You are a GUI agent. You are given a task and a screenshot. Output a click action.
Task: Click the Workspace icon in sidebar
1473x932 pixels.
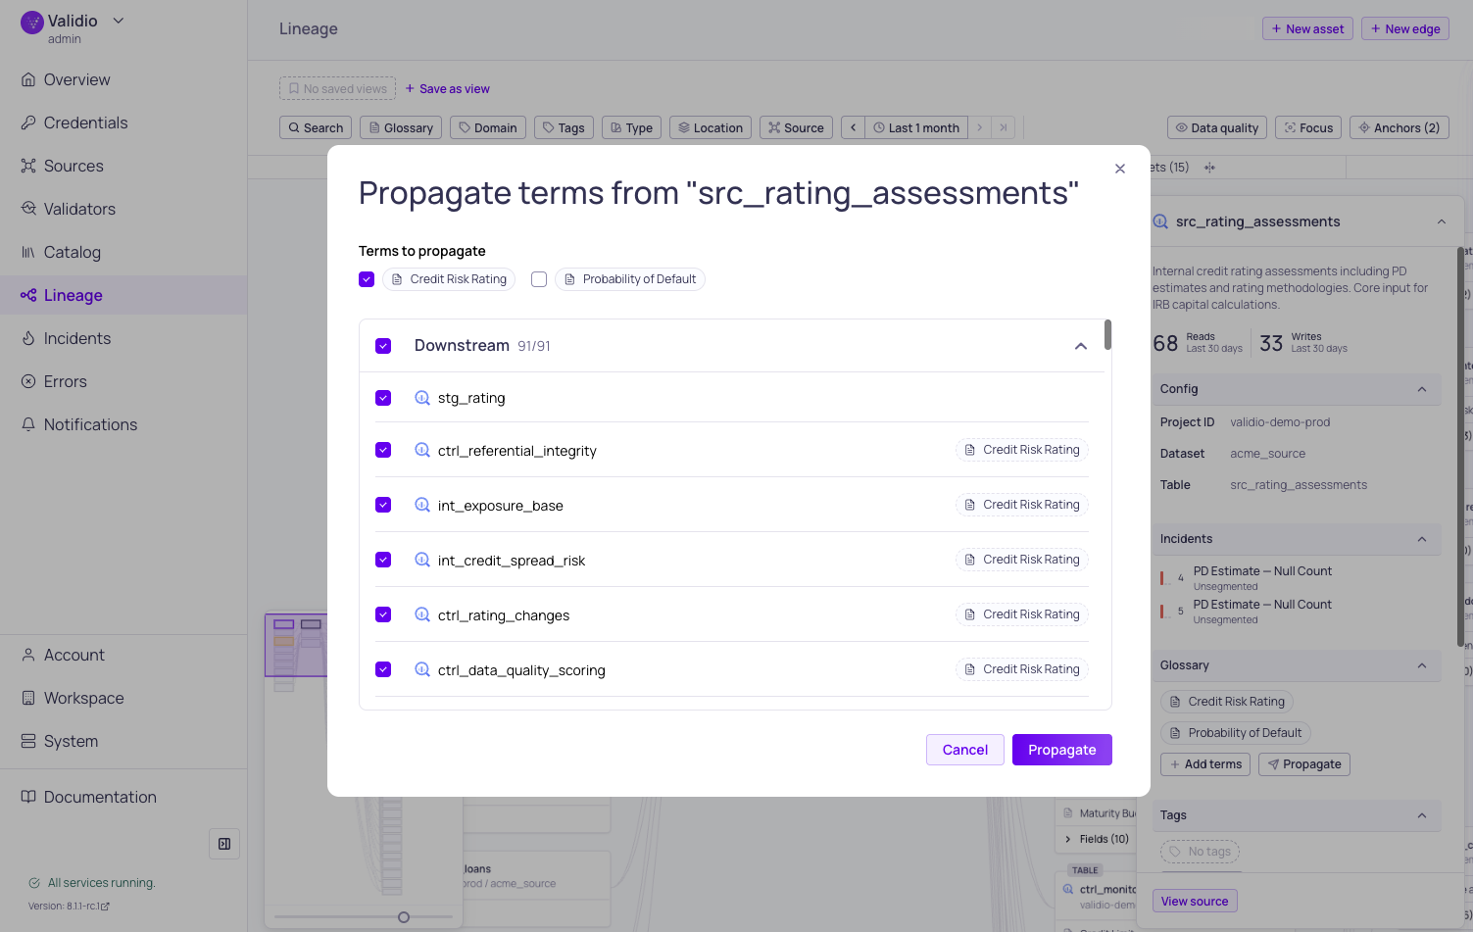(28, 698)
